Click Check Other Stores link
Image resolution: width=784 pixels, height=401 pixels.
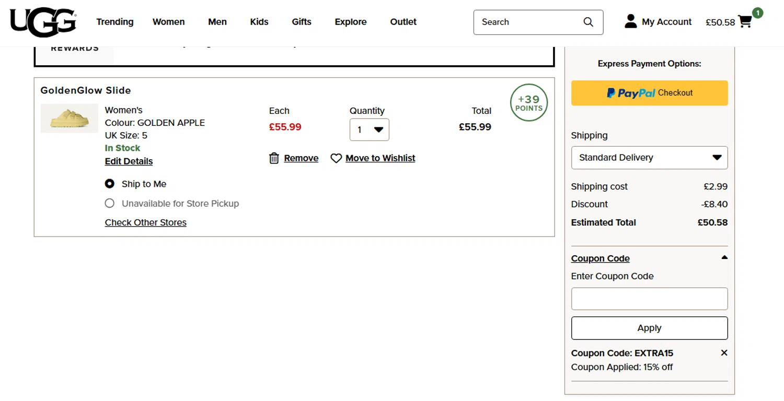pyautogui.click(x=146, y=222)
